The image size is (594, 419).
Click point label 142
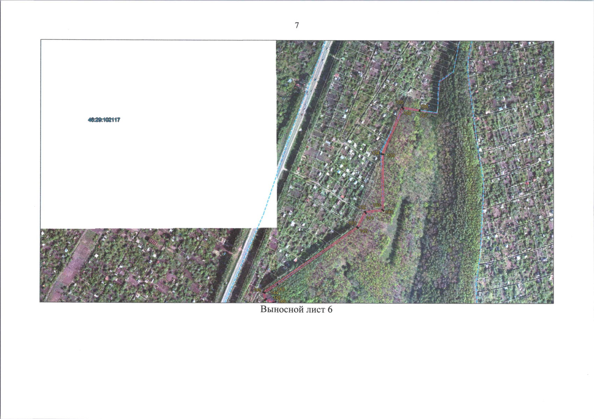click(363, 231)
